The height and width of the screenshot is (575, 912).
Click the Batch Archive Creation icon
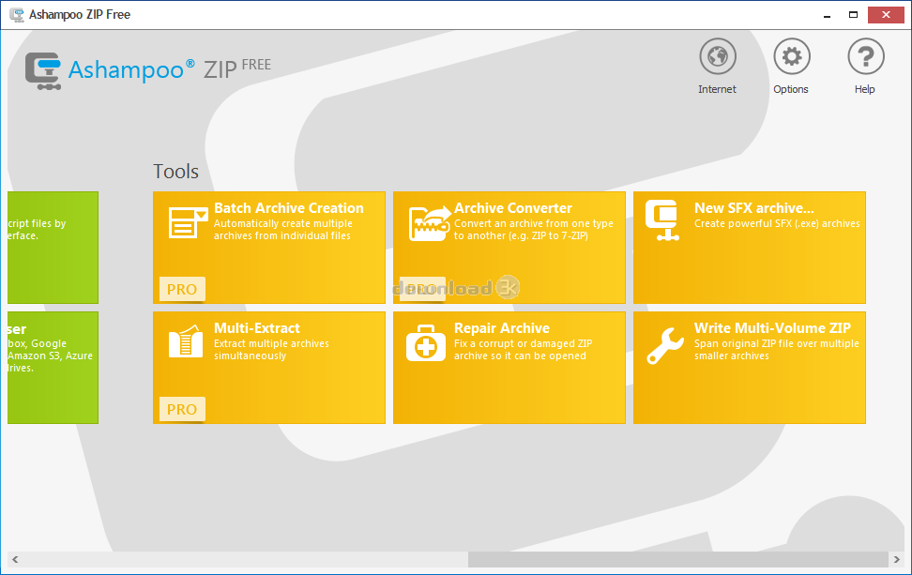pos(188,222)
